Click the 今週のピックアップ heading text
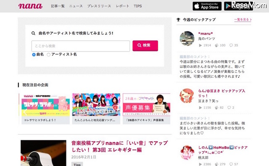Viewport: 269px width, 166px height. 199,20
